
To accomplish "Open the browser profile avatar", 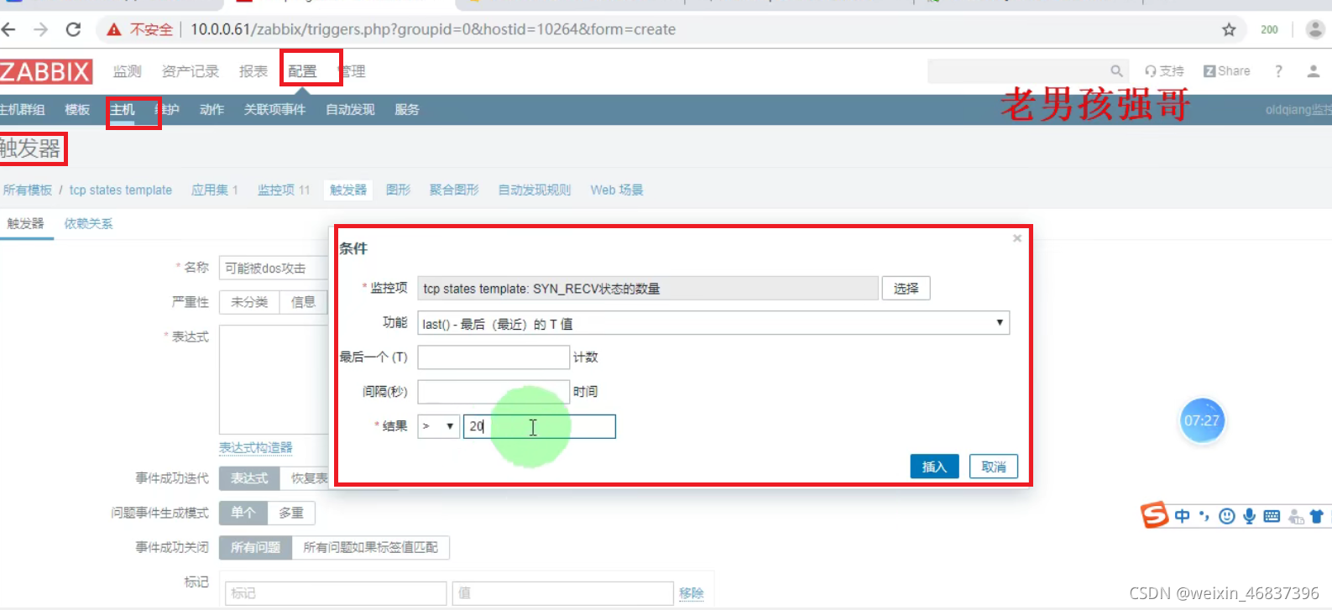I will [x=1315, y=29].
